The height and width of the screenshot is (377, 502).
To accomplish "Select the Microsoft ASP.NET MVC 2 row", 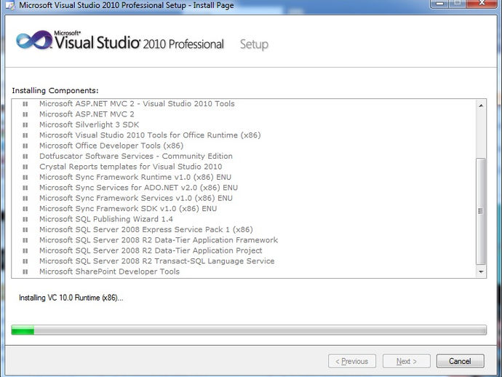I will click(x=87, y=114).
